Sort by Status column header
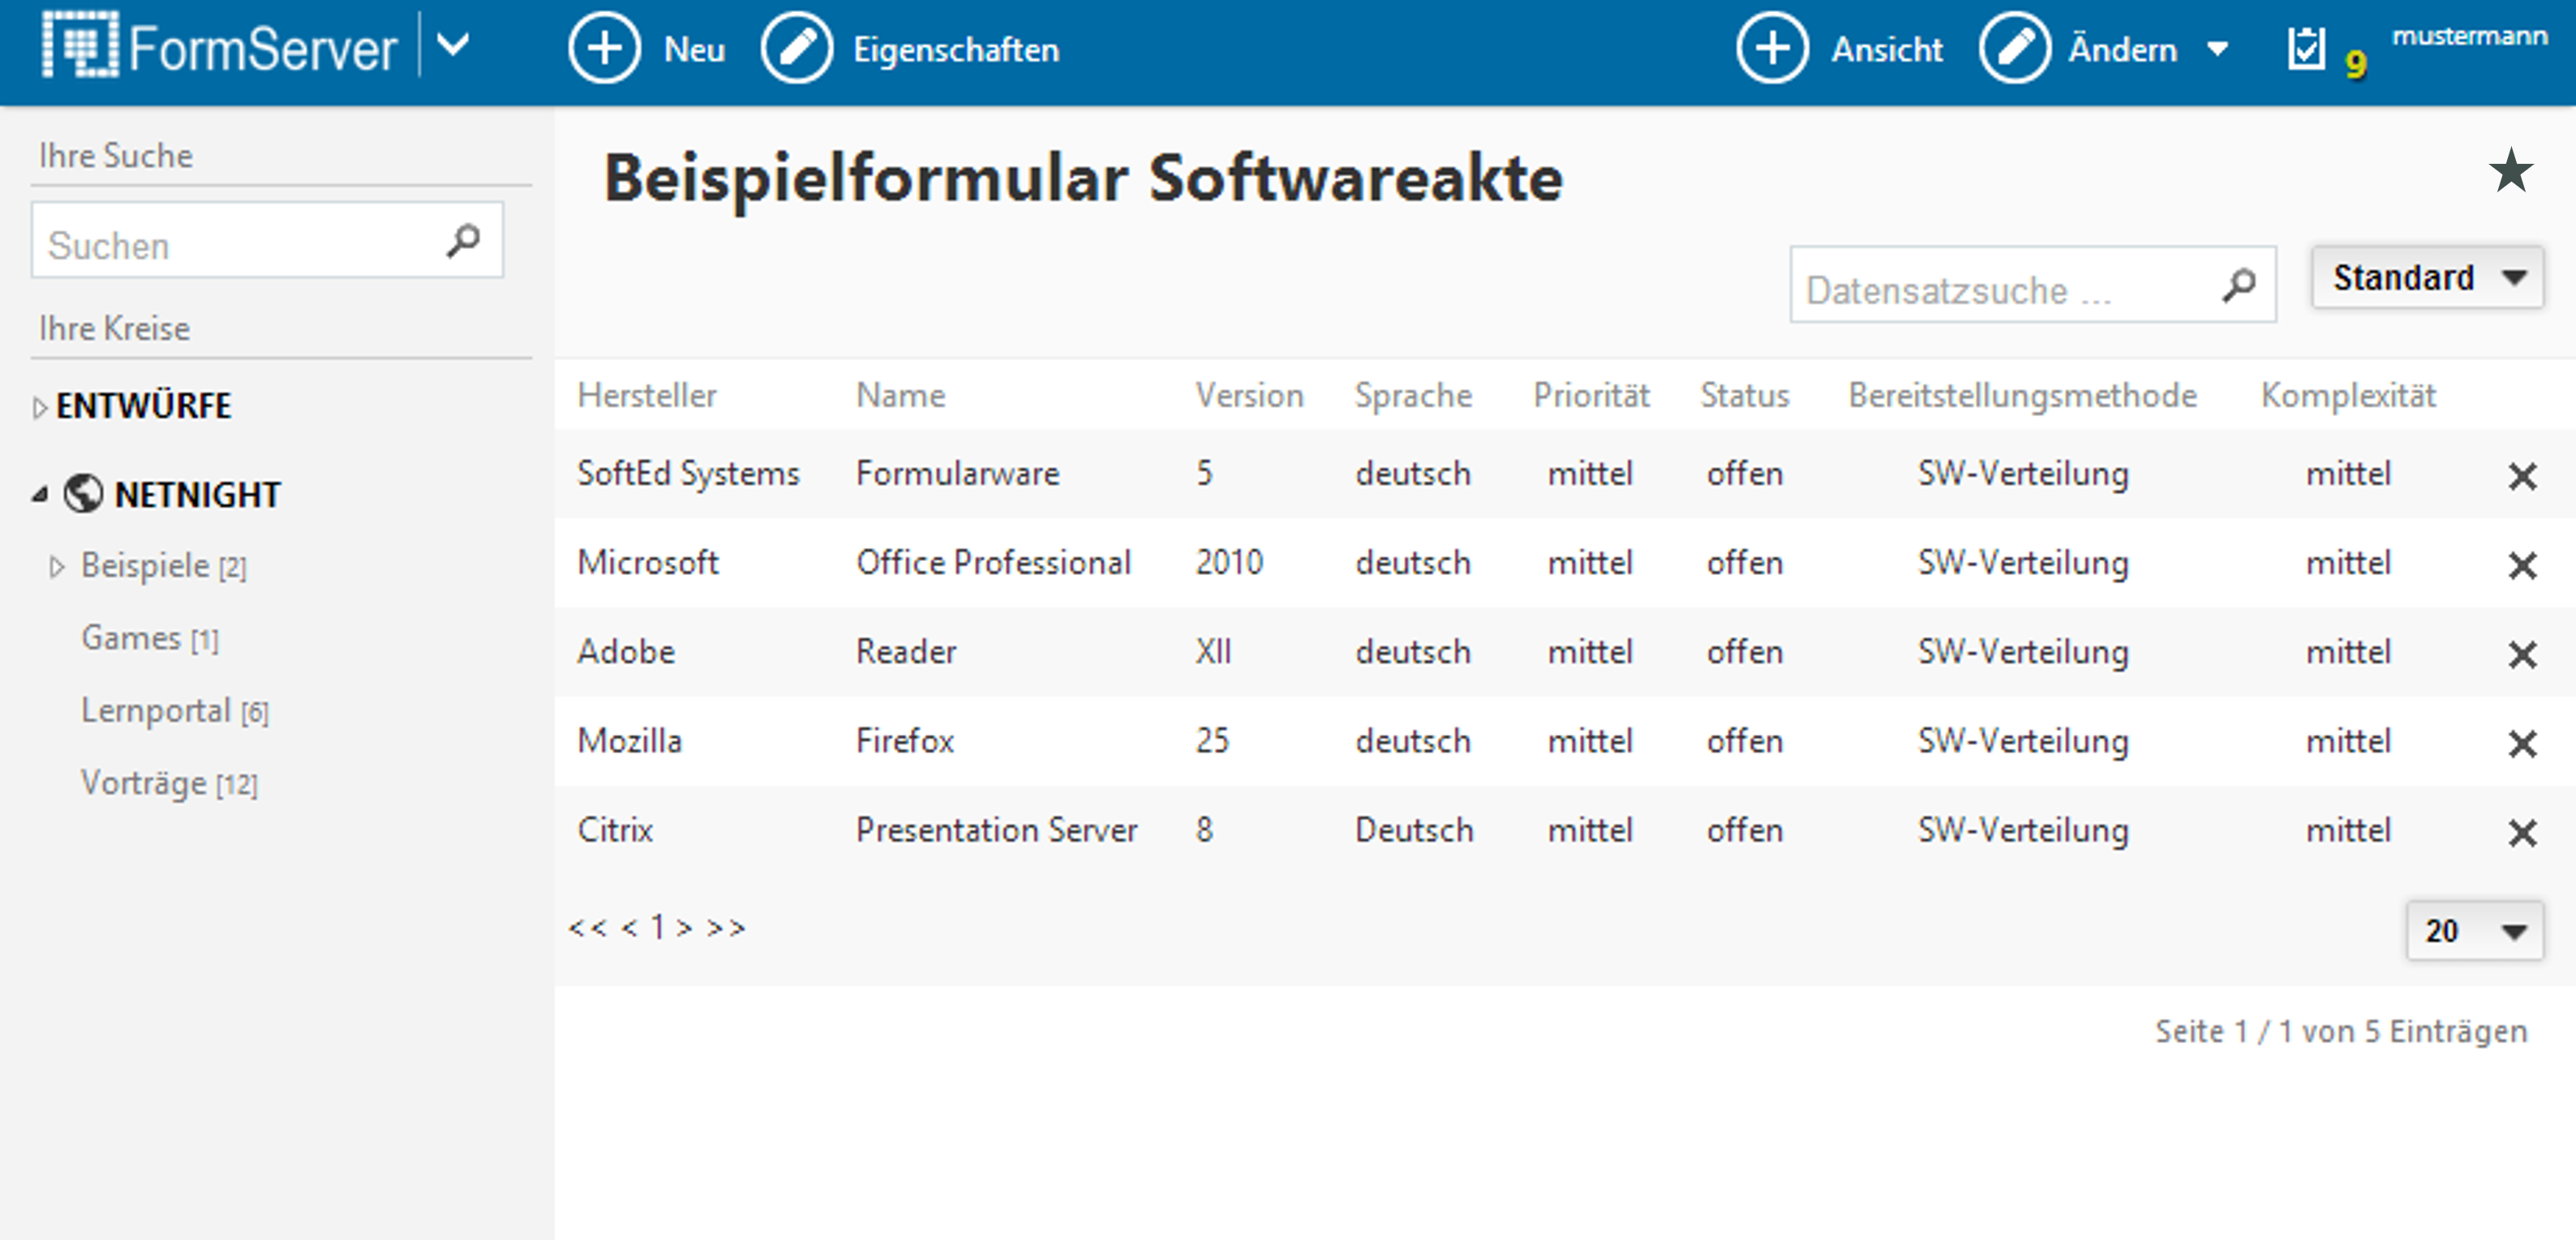Screen dimensions: 2576x1240 [1744, 395]
